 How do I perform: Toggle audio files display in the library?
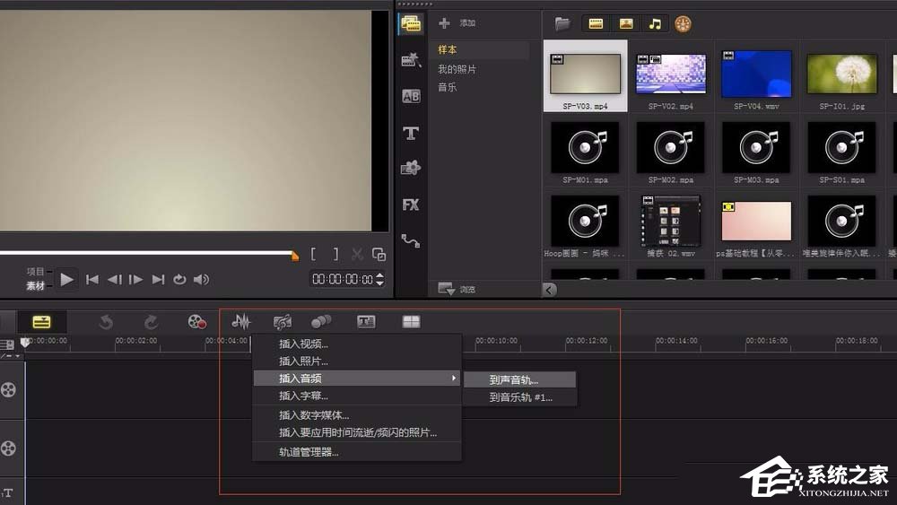[x=655, y=23]
